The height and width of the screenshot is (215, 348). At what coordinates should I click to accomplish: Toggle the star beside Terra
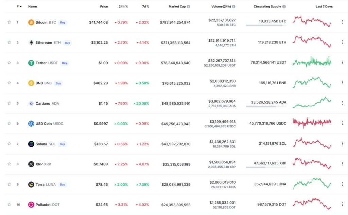(9, 184)
